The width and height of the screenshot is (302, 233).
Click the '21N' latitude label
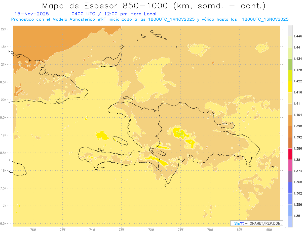click(x=4, y=65)
